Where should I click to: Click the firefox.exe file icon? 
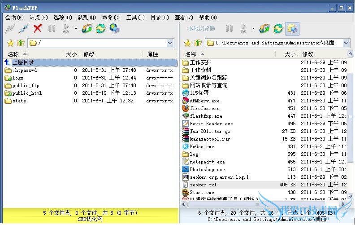tap(186, 108)
